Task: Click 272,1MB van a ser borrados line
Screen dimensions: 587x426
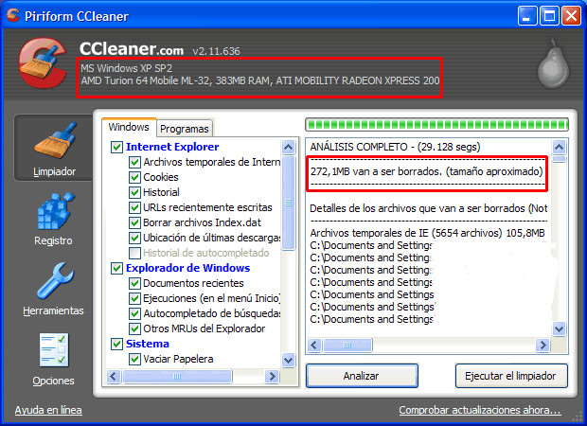Action: (x=426, y=171)
